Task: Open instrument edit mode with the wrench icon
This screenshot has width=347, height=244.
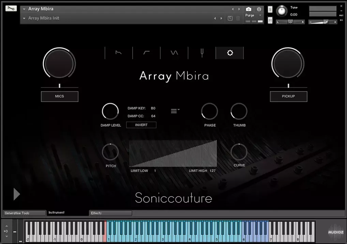Action: coord(11,9)
